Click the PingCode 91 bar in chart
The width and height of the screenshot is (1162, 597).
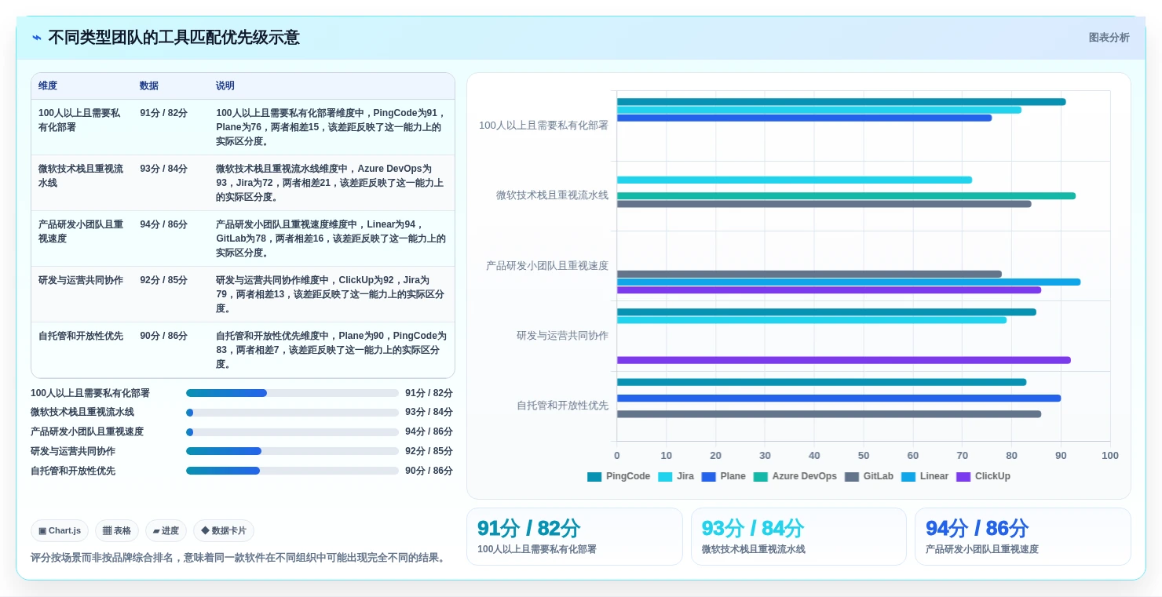(x=841, y=102)
